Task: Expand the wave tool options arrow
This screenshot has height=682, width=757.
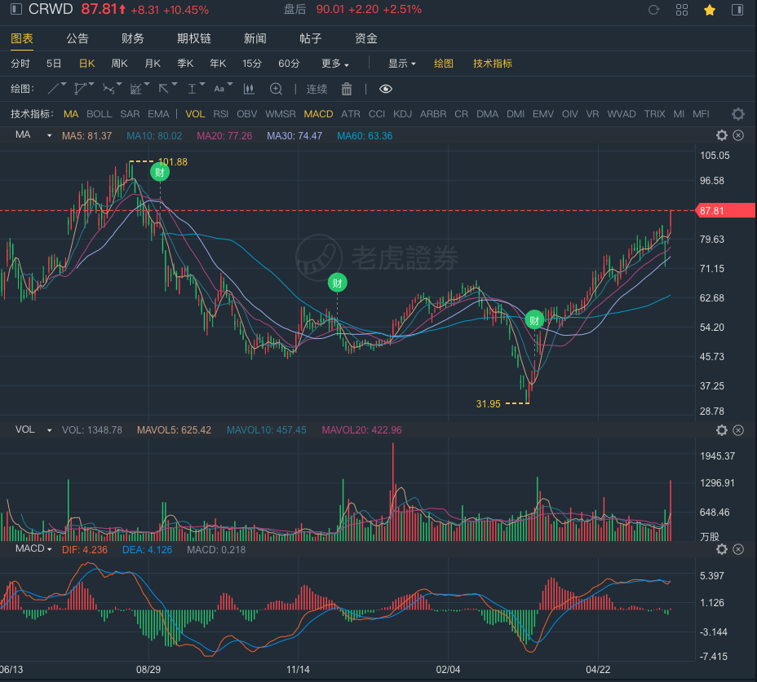Action: tap(119, 85)
